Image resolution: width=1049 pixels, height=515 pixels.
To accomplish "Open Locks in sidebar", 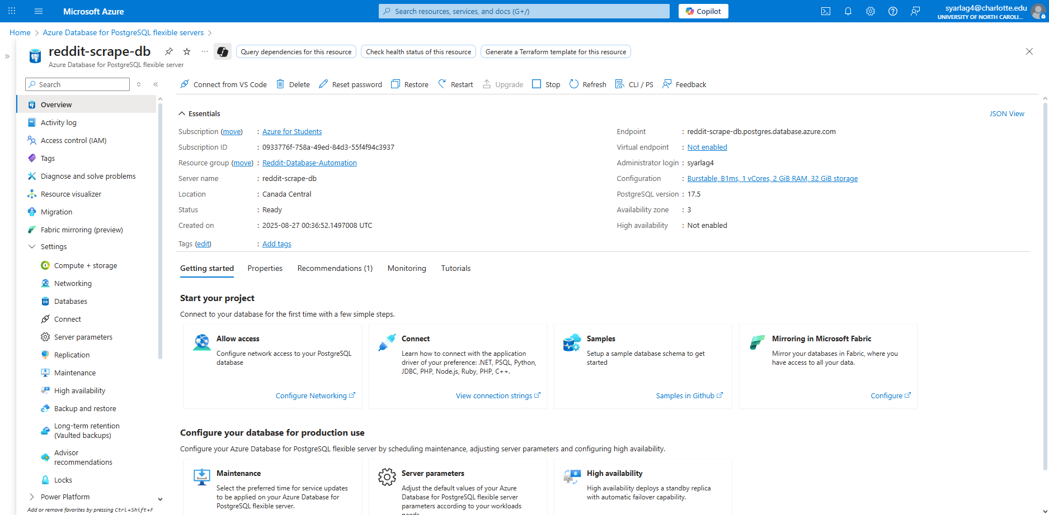I will (x=63, y=480).
